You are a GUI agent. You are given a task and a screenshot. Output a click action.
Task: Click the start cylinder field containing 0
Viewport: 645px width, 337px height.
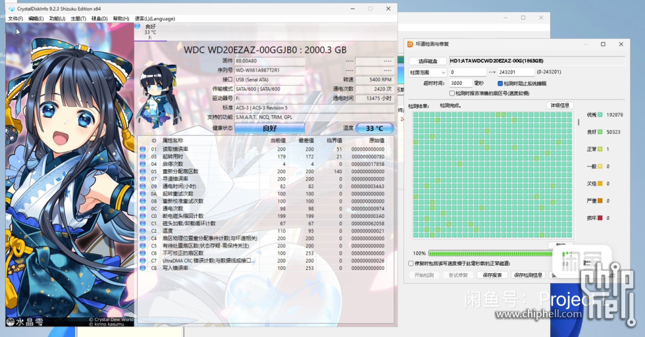(x=468, y=72)
